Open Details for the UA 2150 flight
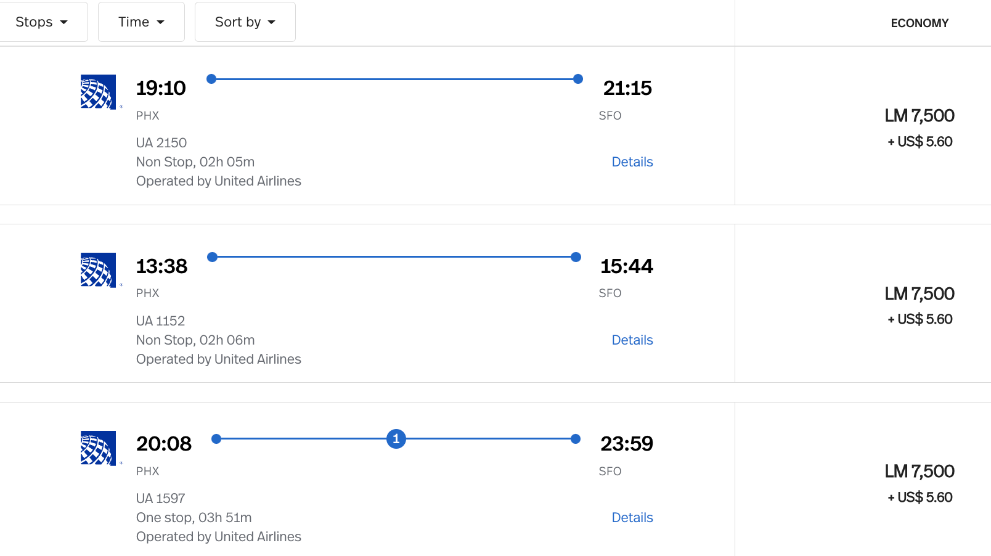The height and width of the screenshot is (556, 991). coord(632,161)
